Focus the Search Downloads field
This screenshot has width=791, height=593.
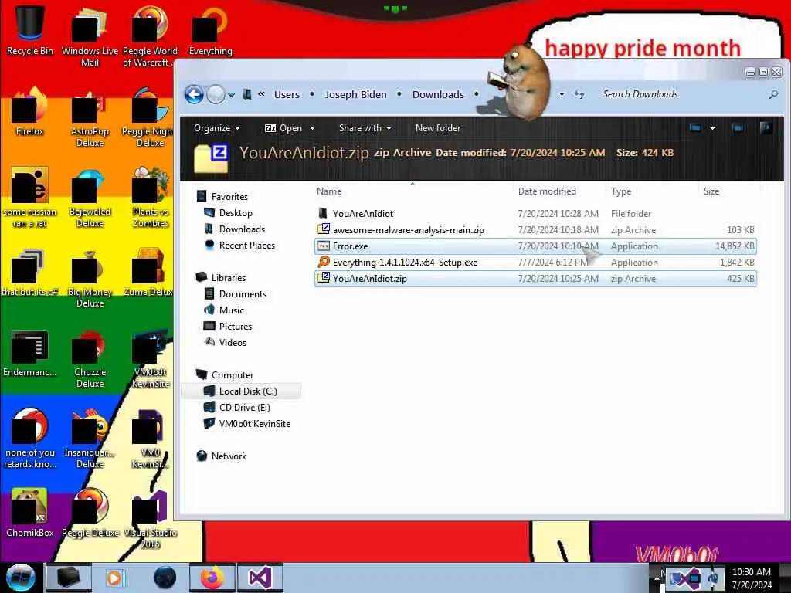[681, 94]
